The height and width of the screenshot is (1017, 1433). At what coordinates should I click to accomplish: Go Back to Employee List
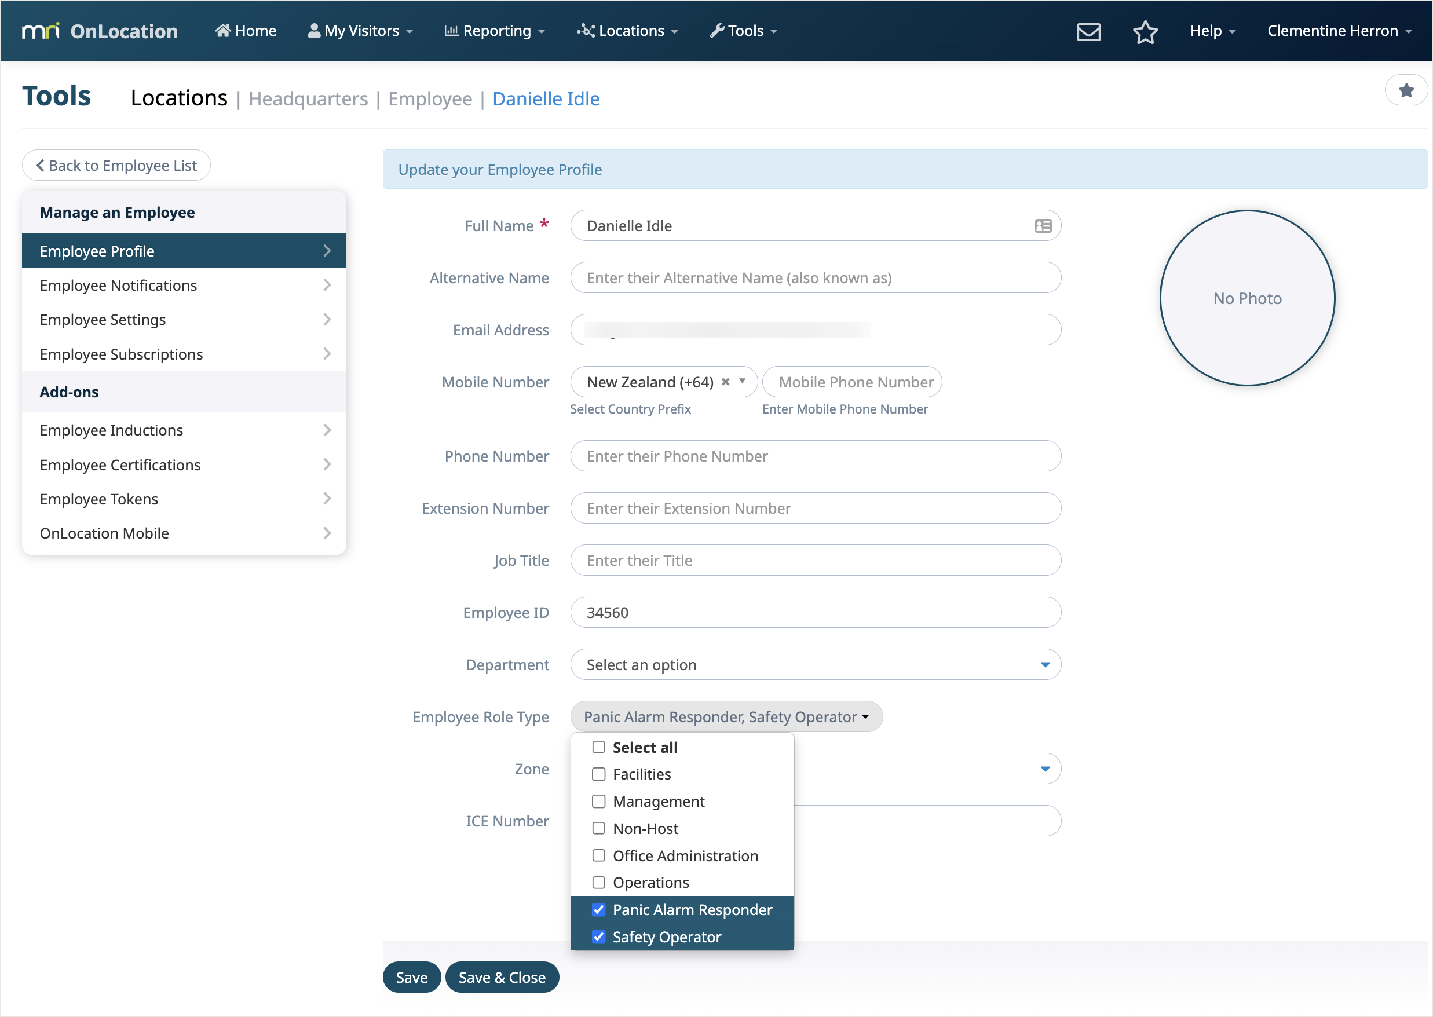tap(116, 164)
